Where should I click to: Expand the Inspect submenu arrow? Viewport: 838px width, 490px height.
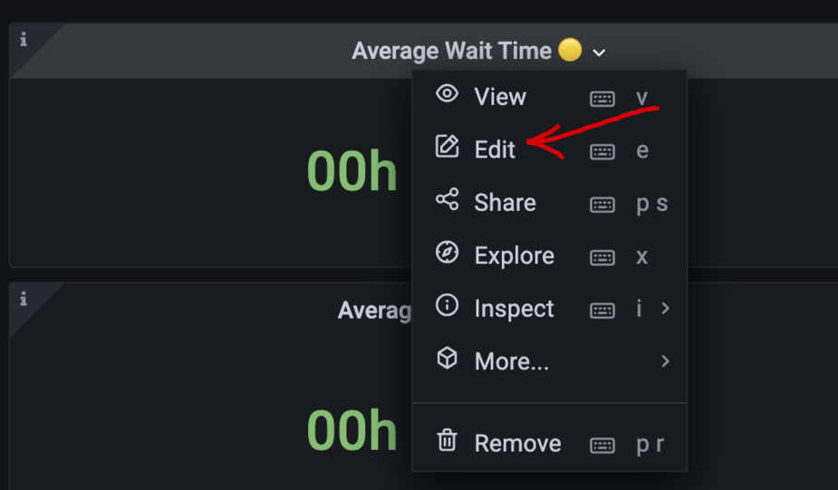pyautogui.click(x=665, y=308)
